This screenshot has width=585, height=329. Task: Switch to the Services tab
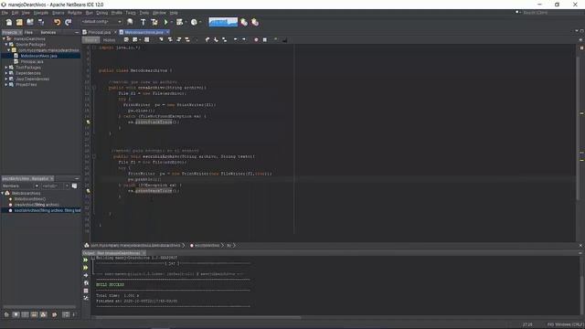48,33
